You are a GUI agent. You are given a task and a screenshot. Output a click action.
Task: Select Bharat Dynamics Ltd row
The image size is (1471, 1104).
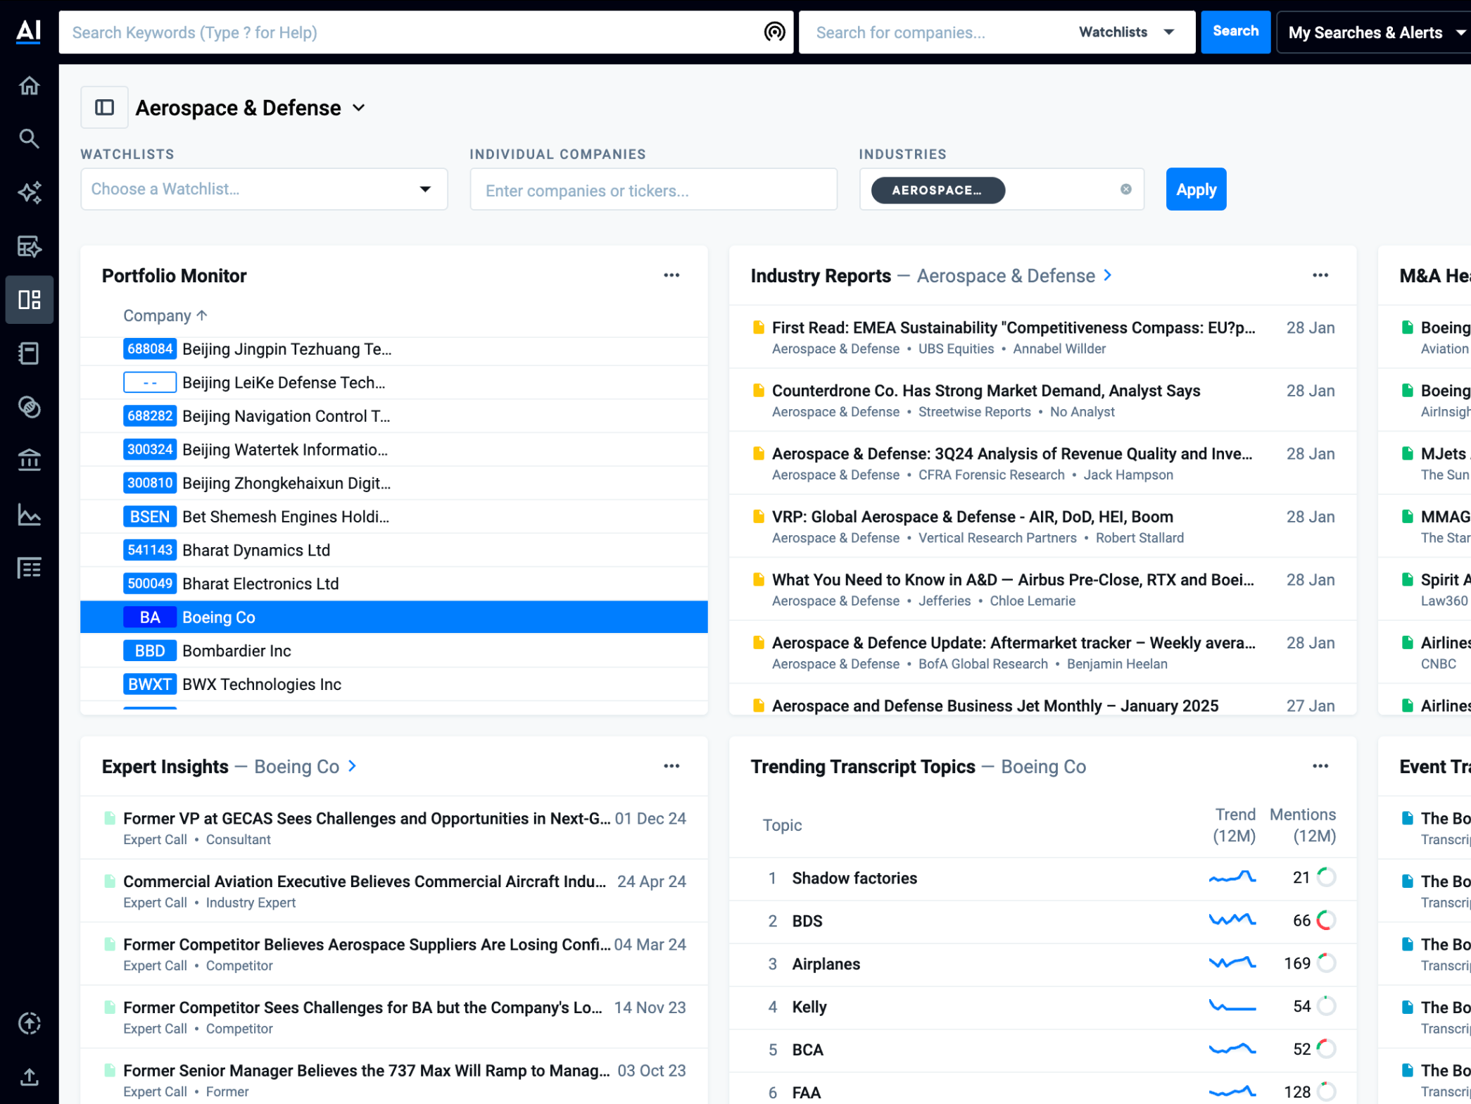click(x=394, y=550)
